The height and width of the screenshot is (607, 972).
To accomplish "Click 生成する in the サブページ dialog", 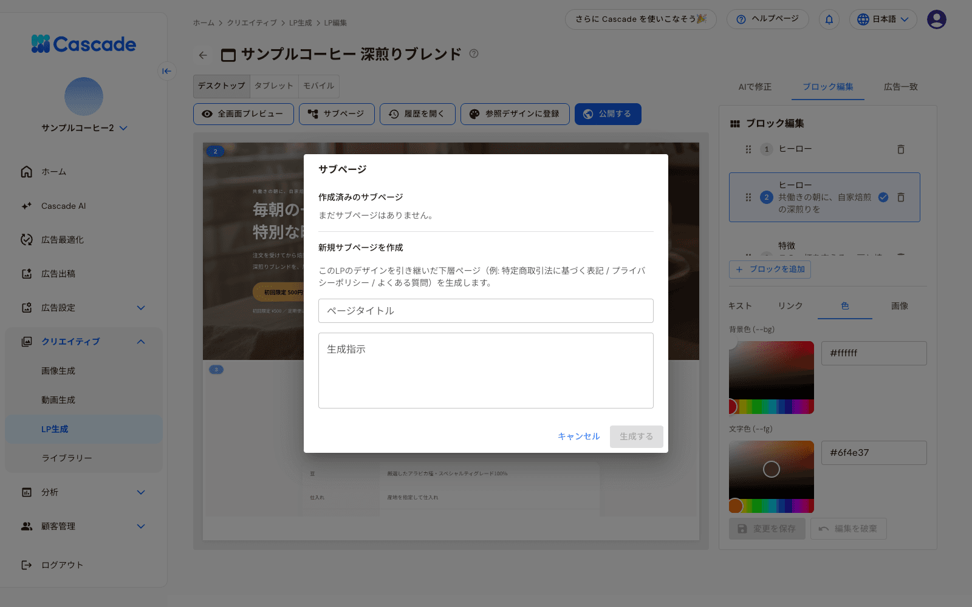I will (636, 436).
